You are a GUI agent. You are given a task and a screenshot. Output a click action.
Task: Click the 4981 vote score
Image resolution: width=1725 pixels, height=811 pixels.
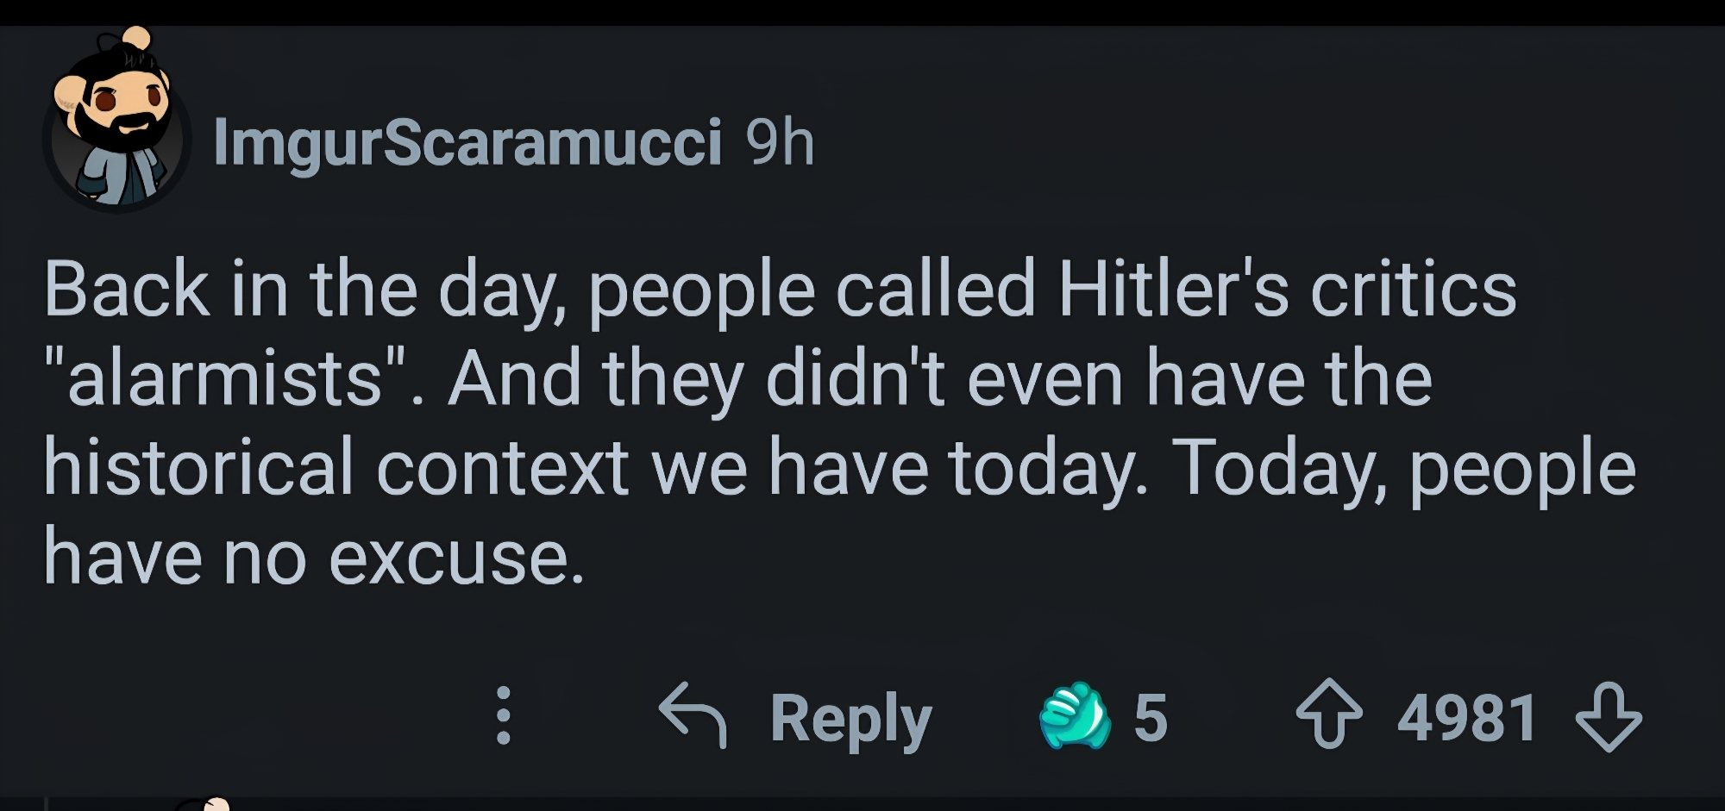[1466, 717]
